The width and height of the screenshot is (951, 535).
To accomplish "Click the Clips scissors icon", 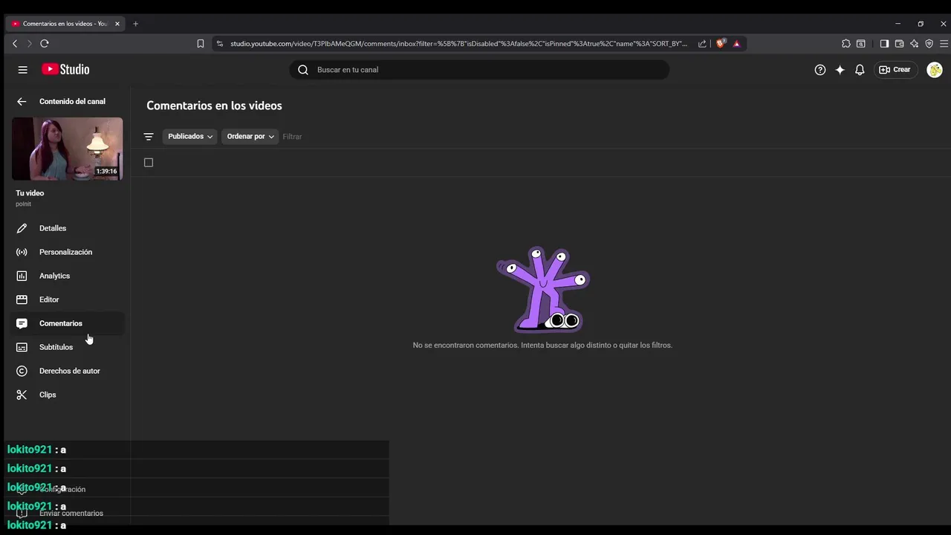I will point(22,395).
